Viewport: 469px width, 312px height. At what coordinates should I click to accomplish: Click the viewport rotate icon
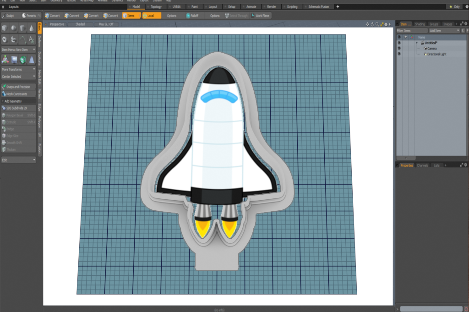click(x=372, y=24)
